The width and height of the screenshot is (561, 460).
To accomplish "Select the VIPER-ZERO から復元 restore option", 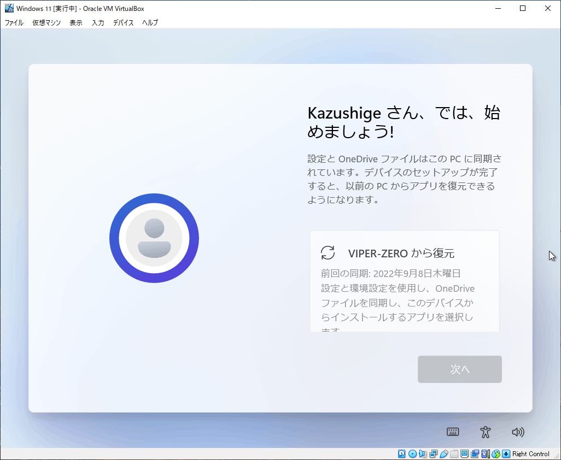I will point(404,281).
